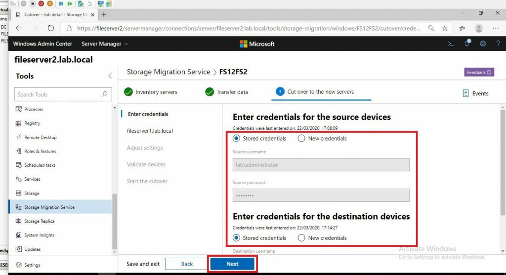The height and width of the screenshot is (275, 506).
Task: Open Start the cutover section
Action: pos(147,181)
